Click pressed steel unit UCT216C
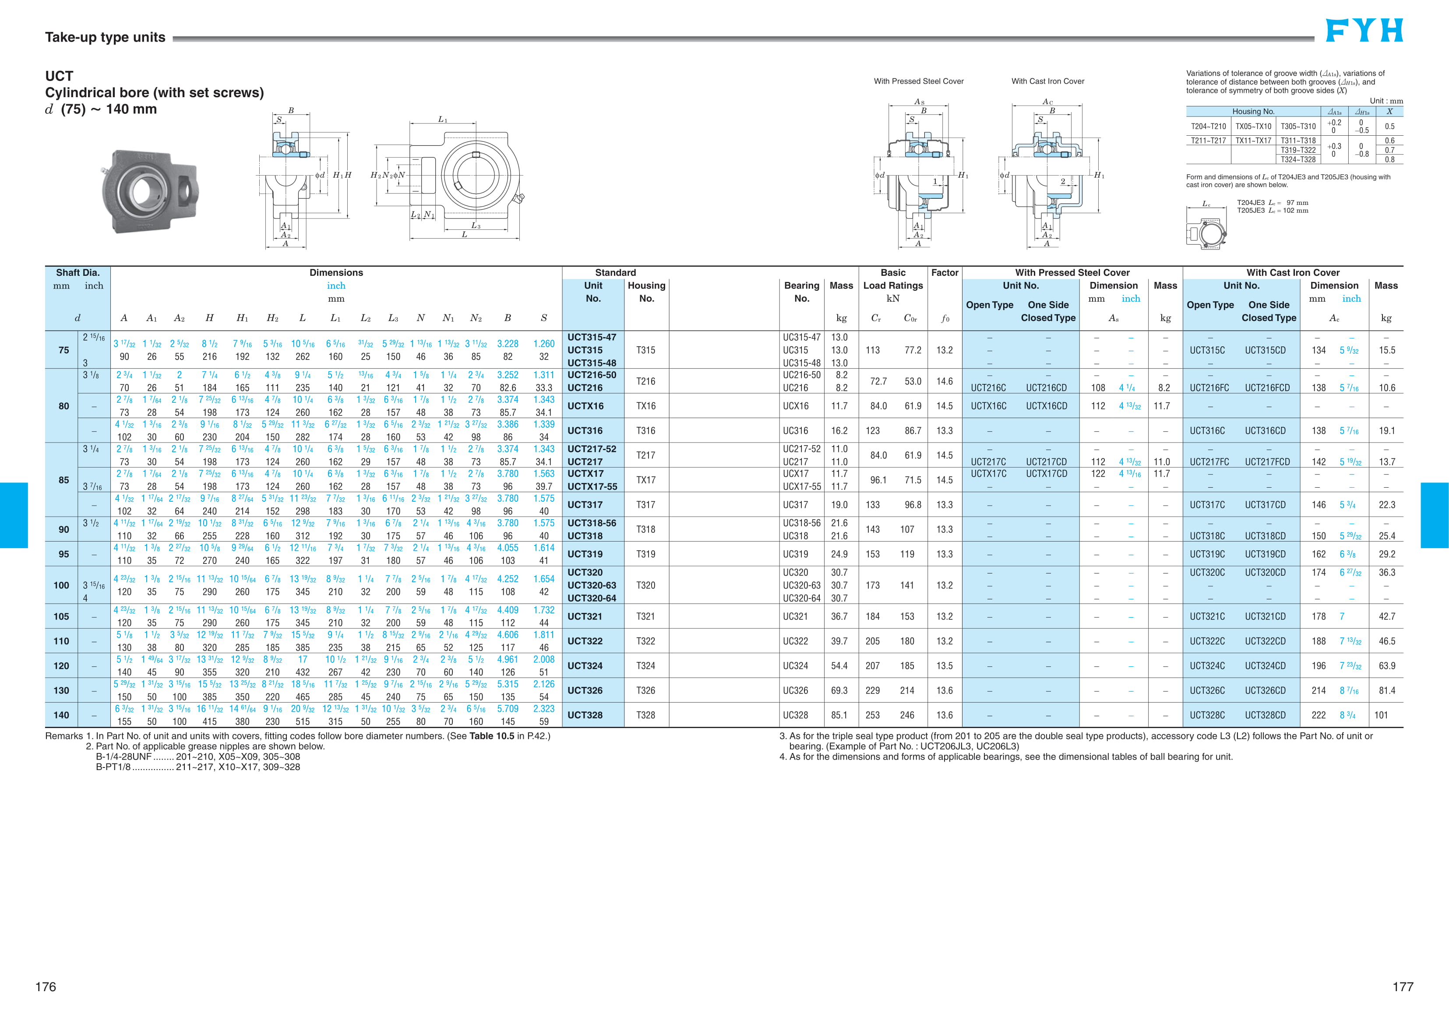This screenshot has width=1449, height=1024. 988,387
